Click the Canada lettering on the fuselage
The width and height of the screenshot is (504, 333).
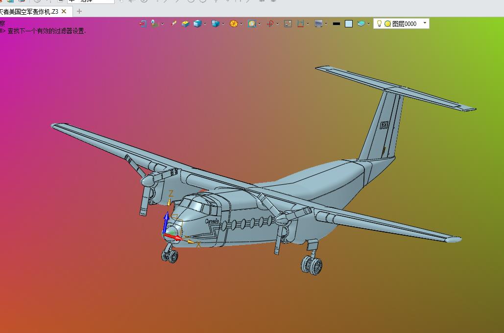click(212, 221)
